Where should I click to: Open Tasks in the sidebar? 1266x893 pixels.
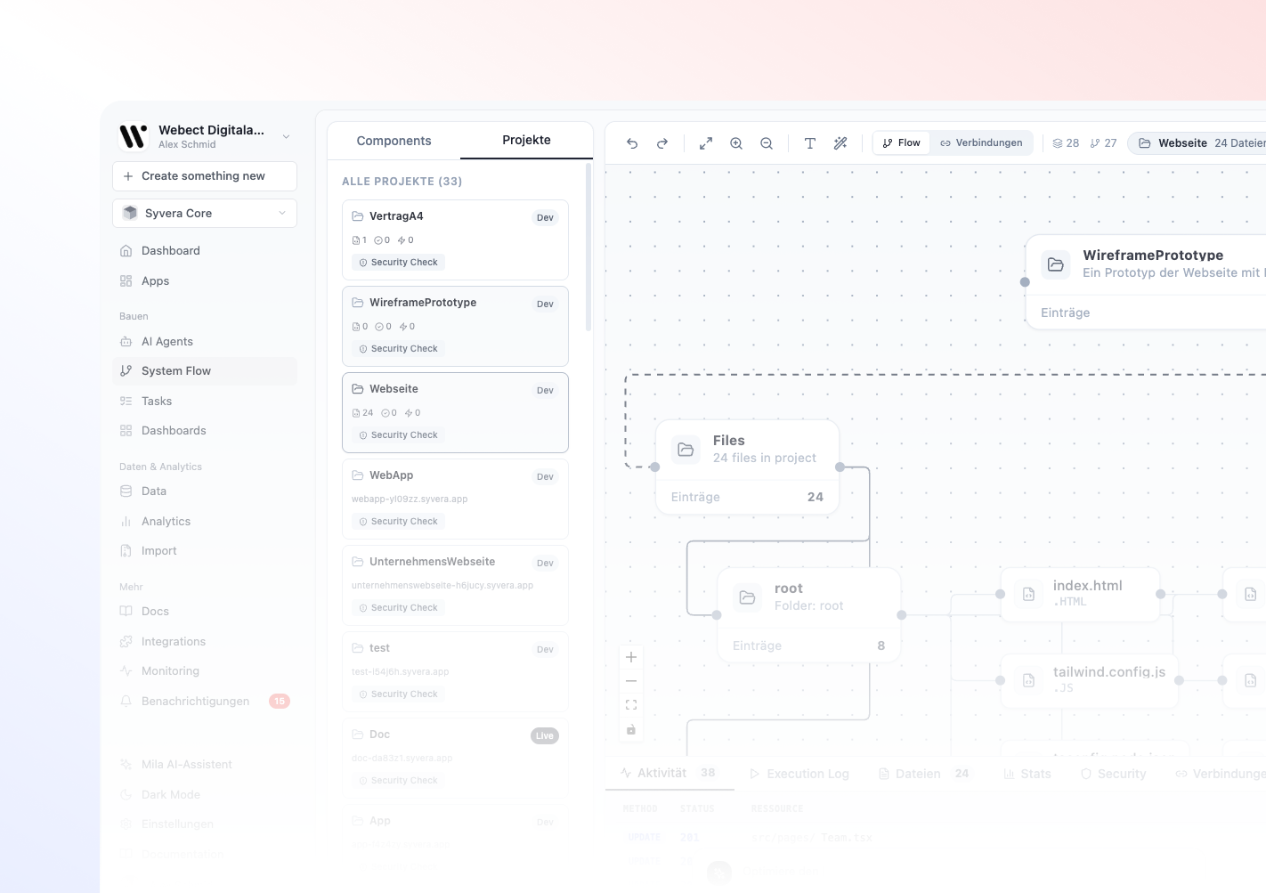tap(205, 402)
